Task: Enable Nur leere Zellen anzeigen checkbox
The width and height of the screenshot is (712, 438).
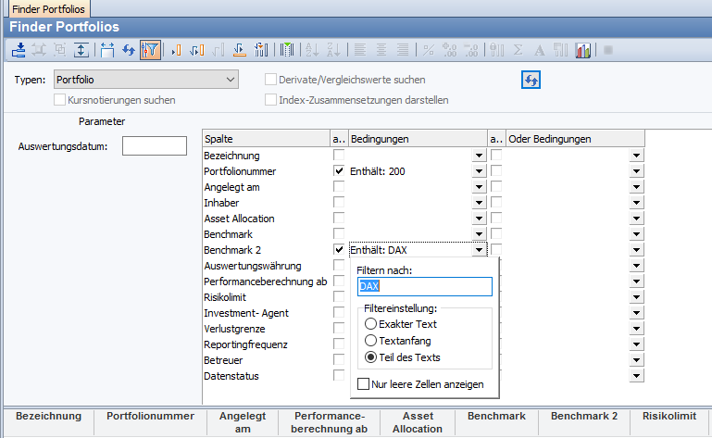Action: [364, 384]
